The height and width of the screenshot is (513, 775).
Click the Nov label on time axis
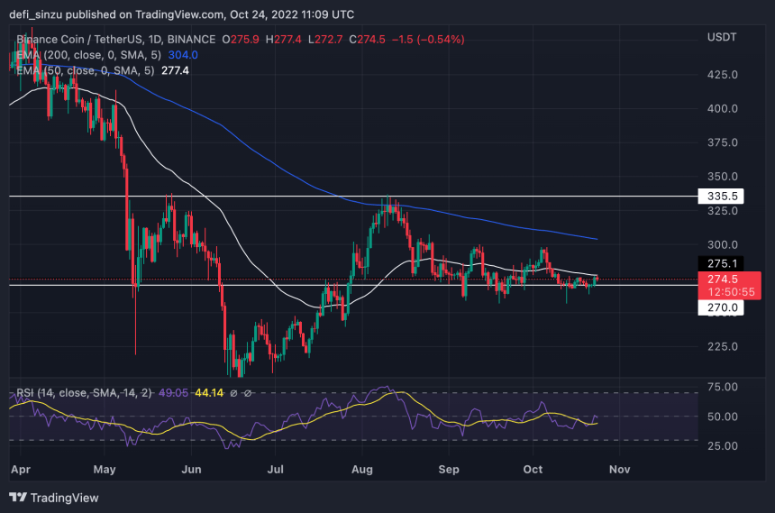619,470
